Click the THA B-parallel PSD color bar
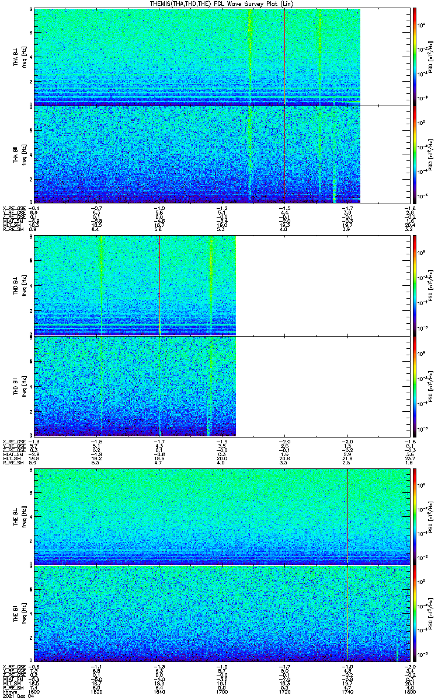This screenshot has height=700, width=438. [414, 154]
